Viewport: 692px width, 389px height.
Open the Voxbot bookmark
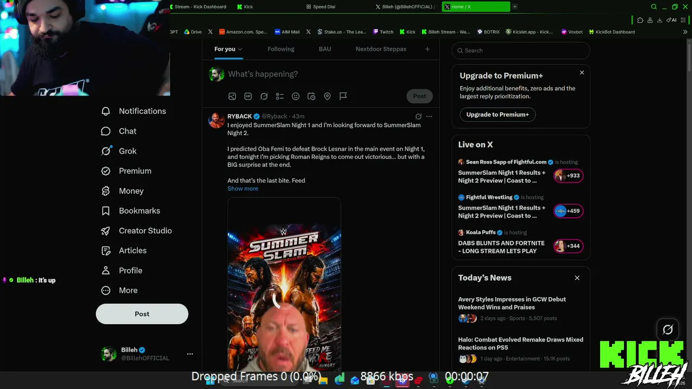(572, 32)
